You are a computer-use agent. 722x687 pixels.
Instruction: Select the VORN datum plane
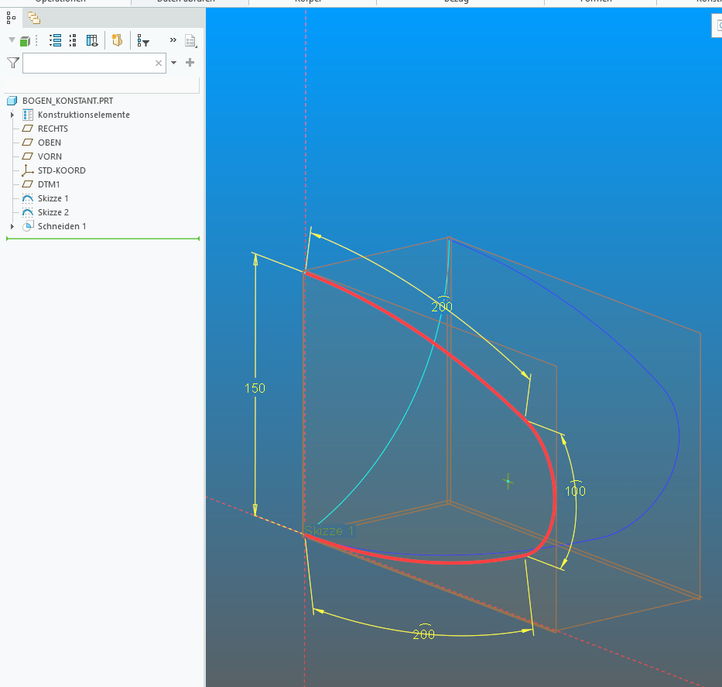(x=50, y=156)
